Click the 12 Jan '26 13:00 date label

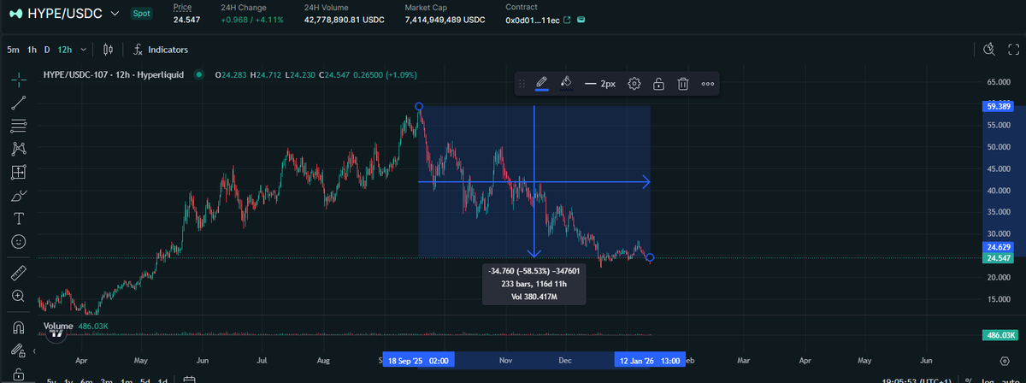(651, 361)
